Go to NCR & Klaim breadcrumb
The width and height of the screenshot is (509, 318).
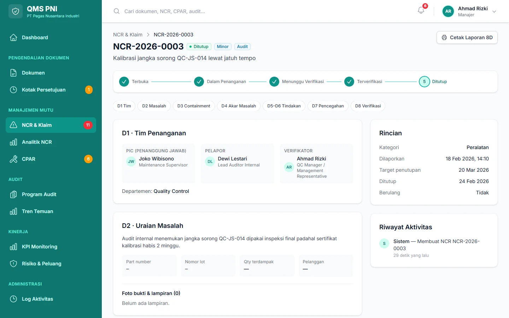coord(128,35)
